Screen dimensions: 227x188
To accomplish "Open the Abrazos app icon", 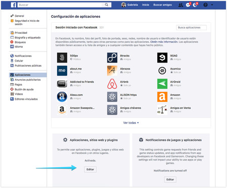I will [x=112, y=71].
